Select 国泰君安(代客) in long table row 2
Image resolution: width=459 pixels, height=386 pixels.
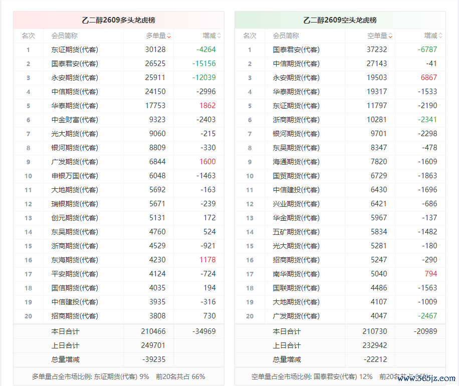[x=75, y=64]
